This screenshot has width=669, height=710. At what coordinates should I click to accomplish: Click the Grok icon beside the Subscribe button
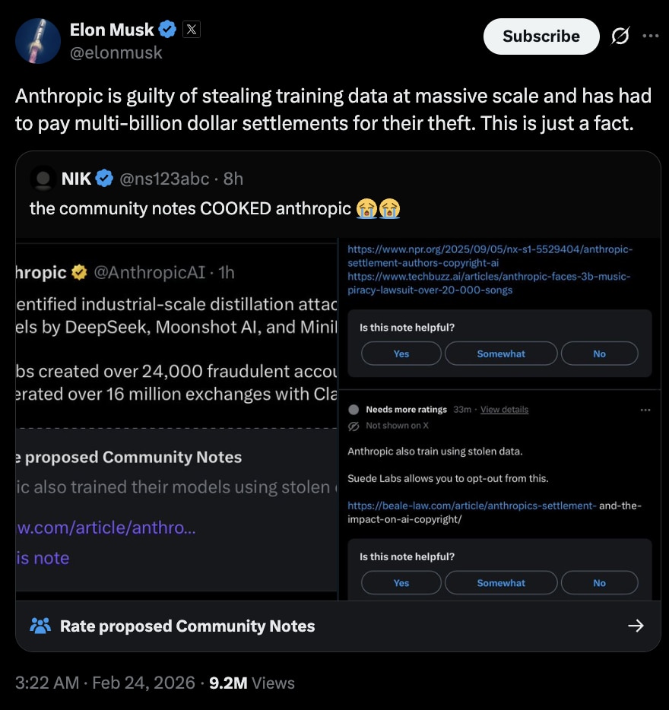pos(620,36)
